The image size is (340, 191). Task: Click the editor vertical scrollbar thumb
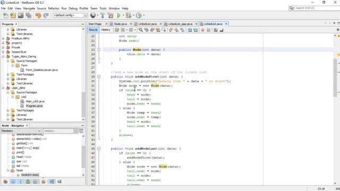coord(335,77)
